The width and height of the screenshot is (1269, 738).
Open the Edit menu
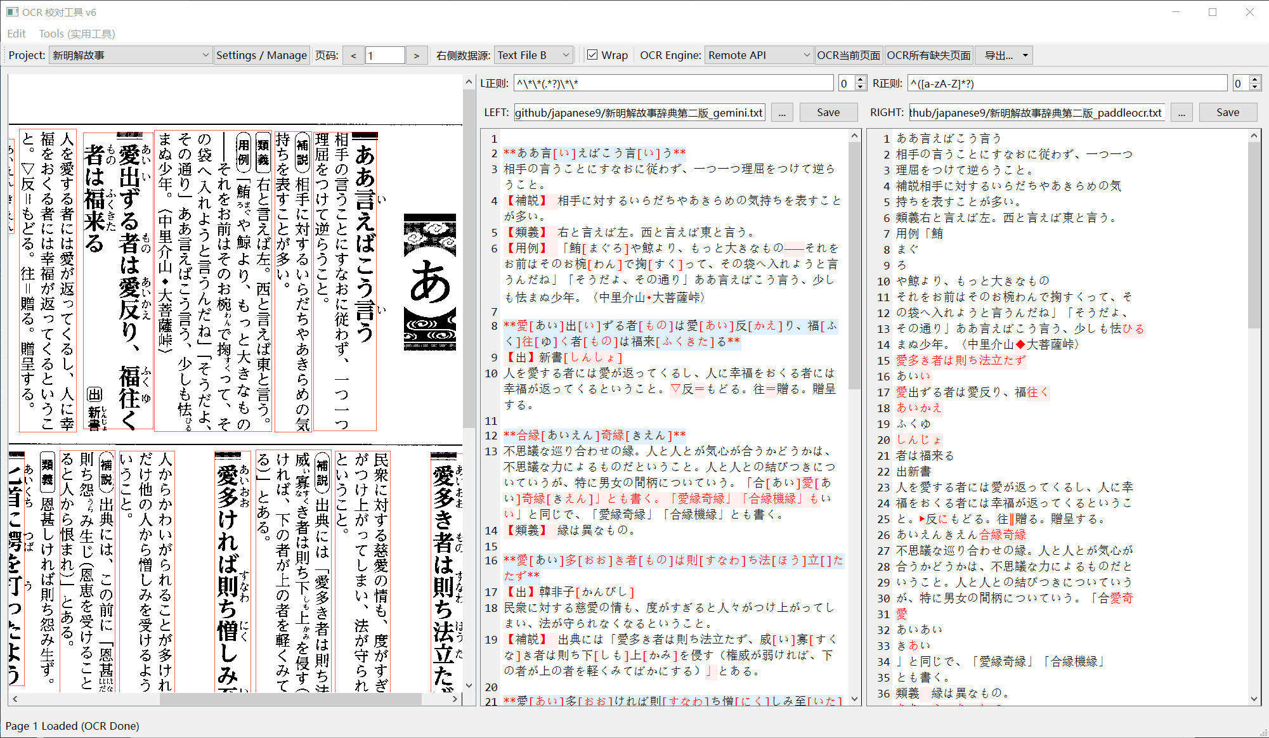click(16, 34)
